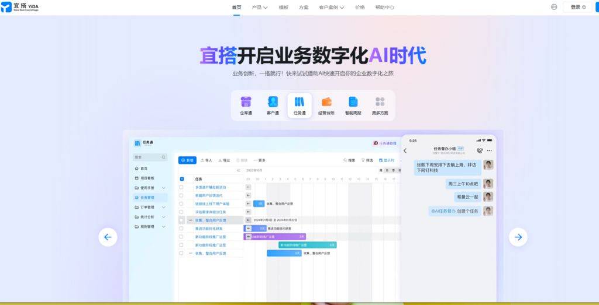Open 更多方案 grid icon
This screenshot has width=599, height=305.
[x=380, y=102]
